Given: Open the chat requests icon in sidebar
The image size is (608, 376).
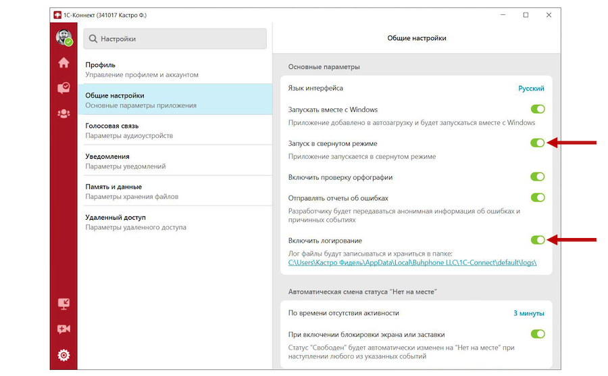Looking at the screenshot, I should (x=64, y=88).
